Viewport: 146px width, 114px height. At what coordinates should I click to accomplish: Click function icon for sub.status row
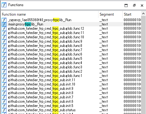point(4,110)
